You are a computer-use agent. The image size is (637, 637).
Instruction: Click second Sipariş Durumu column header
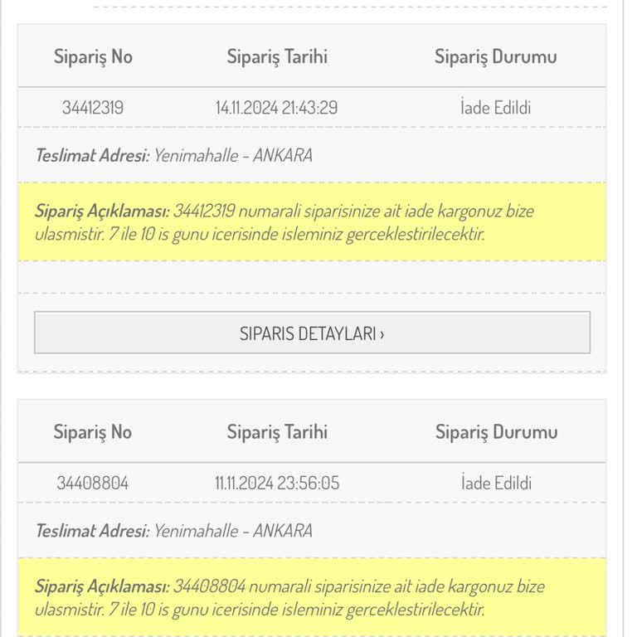[x=497, y=432]
